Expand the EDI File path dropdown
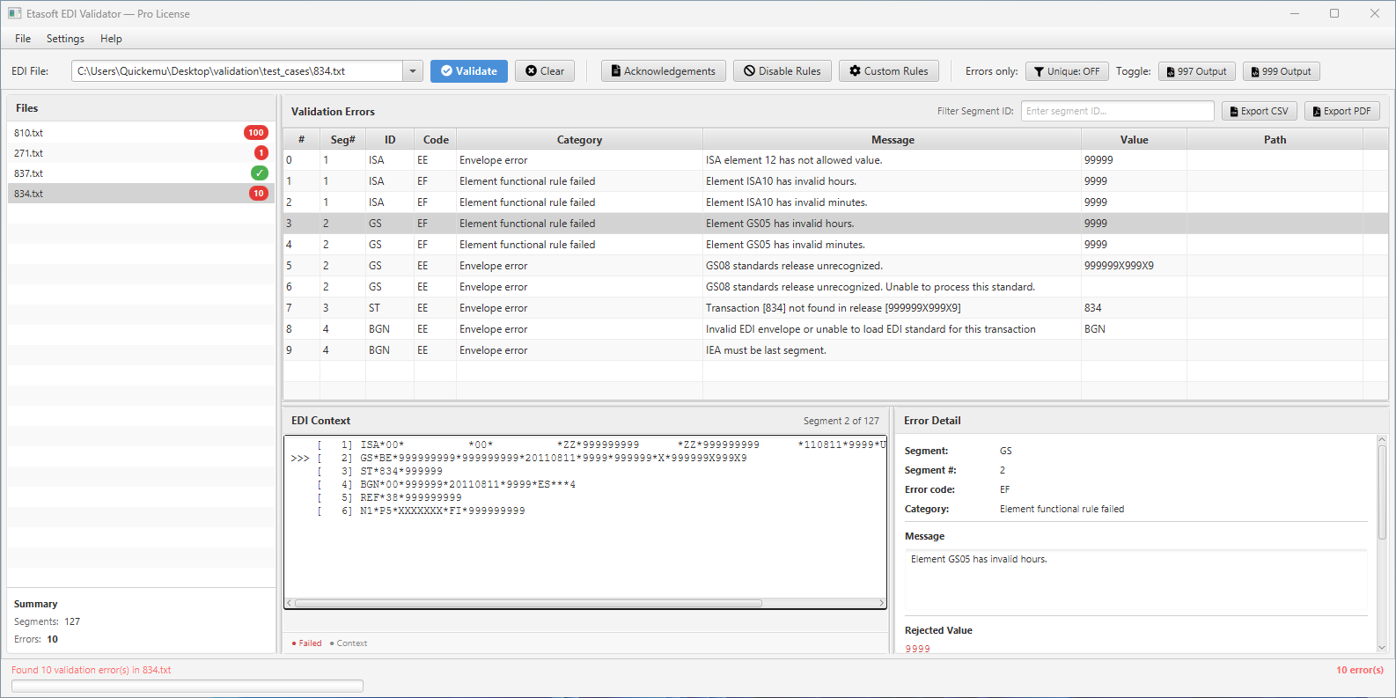Screen dimensions: 1396x698 413,71
